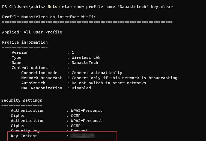The height and width of the screenshot is (141, 206).
Task: Click the "Applied: All User Profile" line
Action: click(32, 32)
